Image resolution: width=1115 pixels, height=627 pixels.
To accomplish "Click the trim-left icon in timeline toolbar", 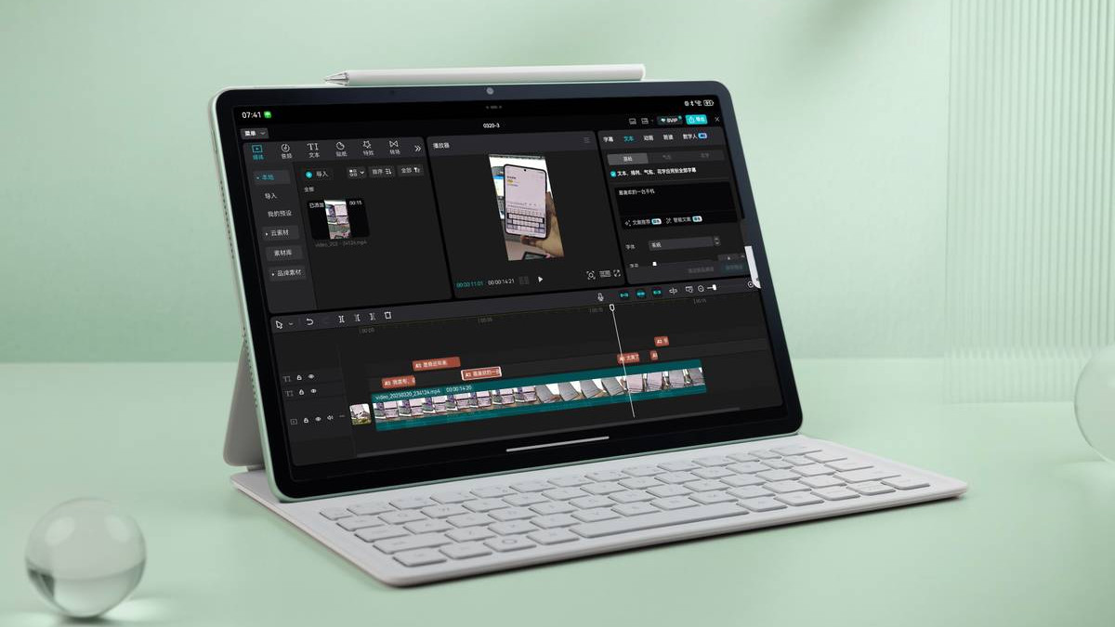I will 358,318.
